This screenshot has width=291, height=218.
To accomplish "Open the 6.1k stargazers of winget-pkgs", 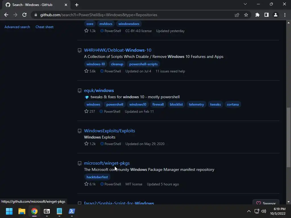I will point(90,184).
